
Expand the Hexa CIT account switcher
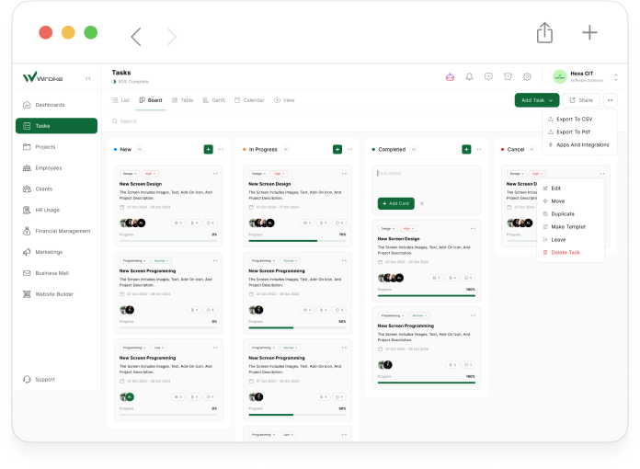pos(615,76)
